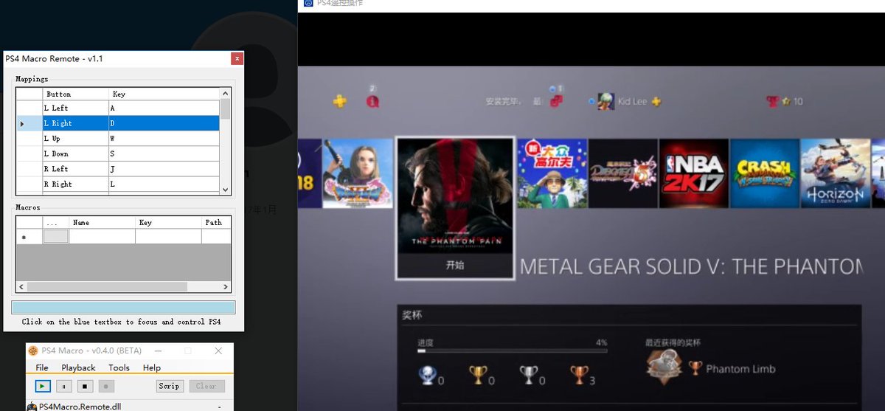Open the Help menu
Image resolution: width=885 pixels, height=411 pixels.
[152, 367]
